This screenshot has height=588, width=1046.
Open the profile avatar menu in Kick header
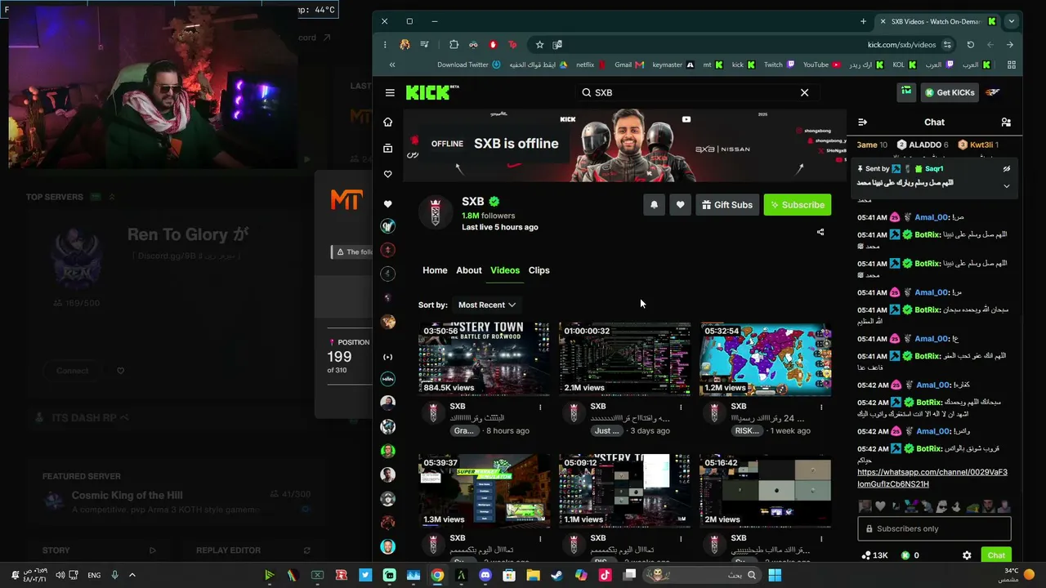(993, 92)
